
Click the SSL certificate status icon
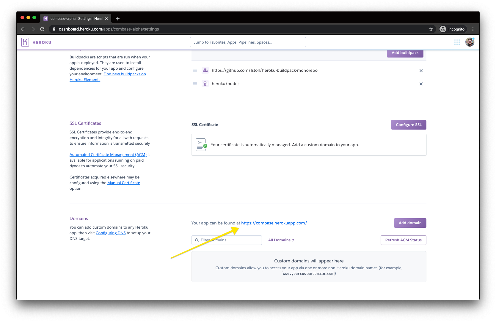point(201,145)
